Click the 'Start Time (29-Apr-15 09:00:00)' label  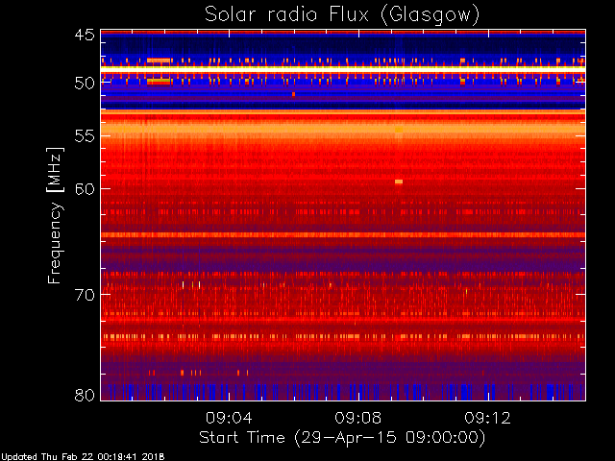coord(342,438)
